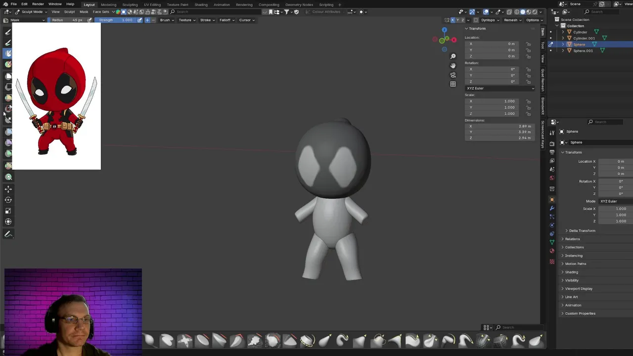
Task: Open the Object properties tab icon
Action: point(552,200)
